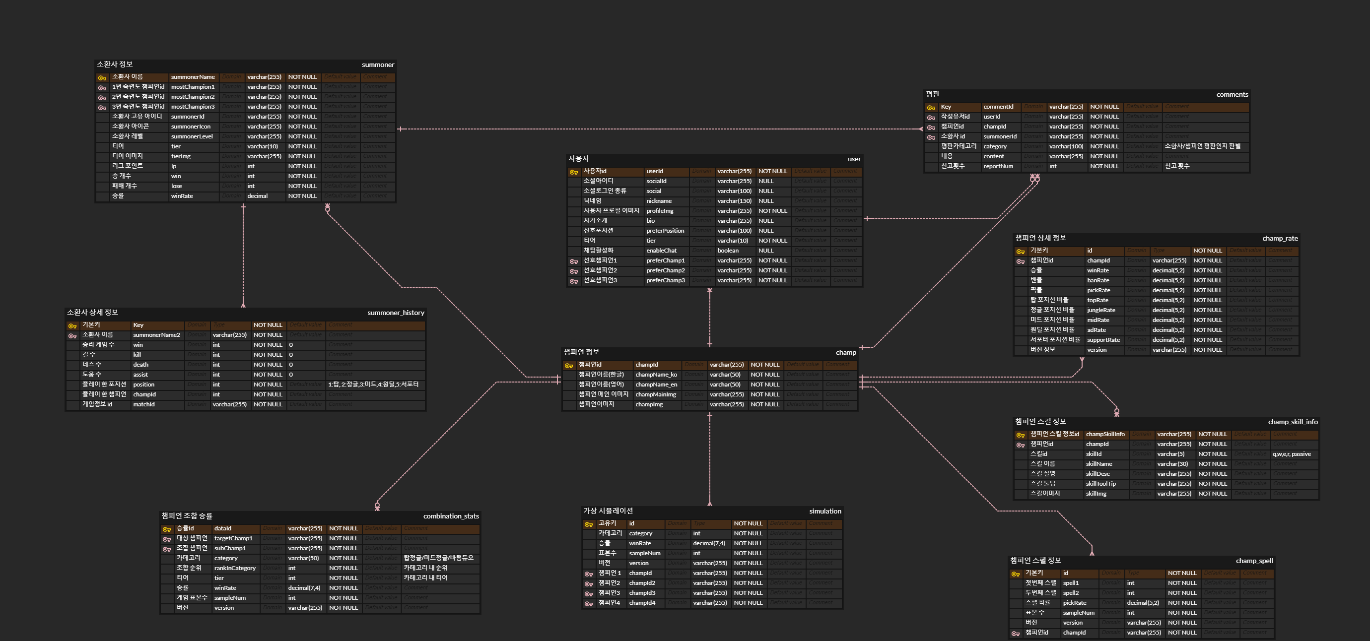
Task: Click foreign key icon beside simulation's champId4
Action: [588, 603]
